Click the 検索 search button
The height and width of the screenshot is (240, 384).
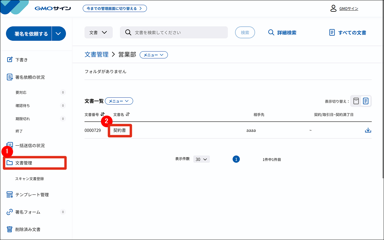tap(245, 32)
